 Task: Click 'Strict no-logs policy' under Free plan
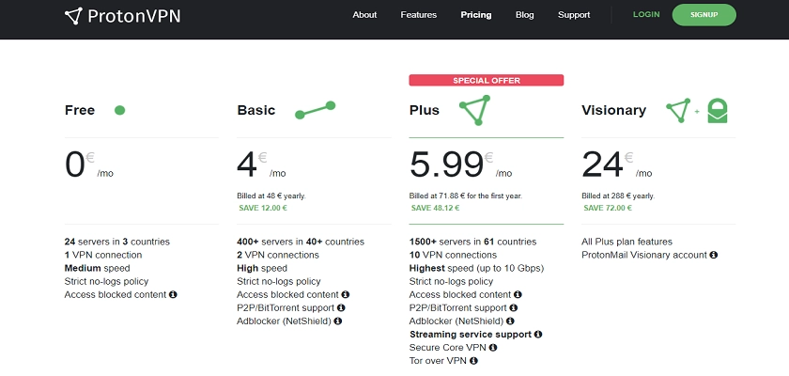[x=107, y=281]
